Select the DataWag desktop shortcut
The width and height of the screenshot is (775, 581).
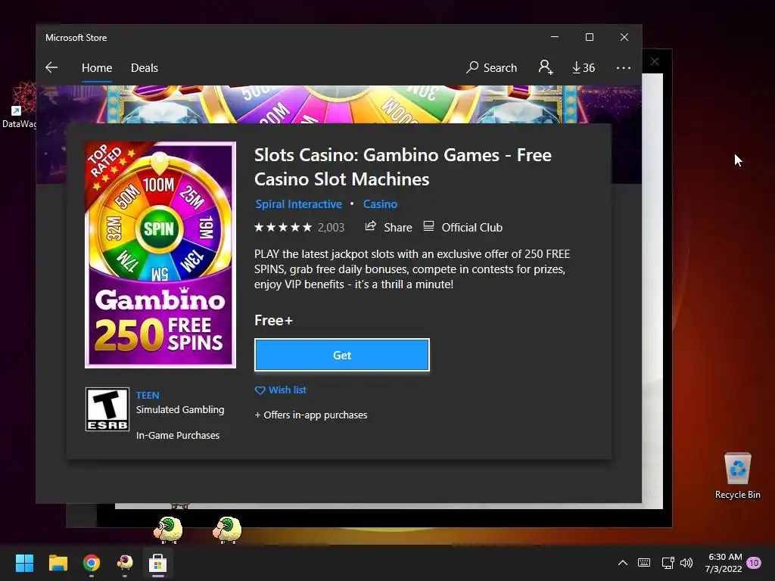pos(19,105)
